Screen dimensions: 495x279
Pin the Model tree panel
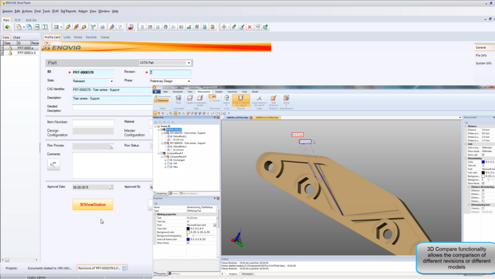215,117
